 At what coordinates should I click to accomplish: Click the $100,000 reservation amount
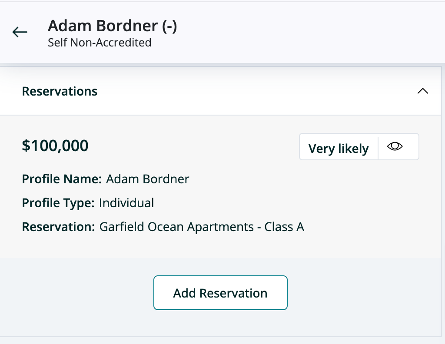click(x=55, y=146)
